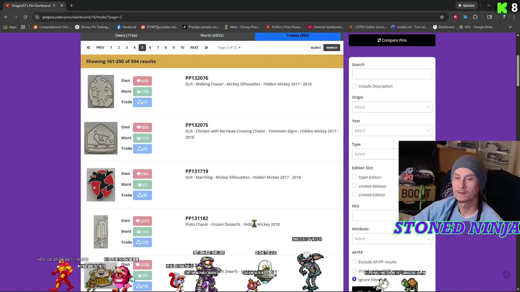Click Want crown button for PP131182
This screenshot has width=520, height=292.
click(142, 232)
